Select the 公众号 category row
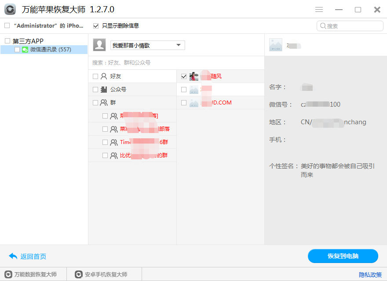Screen dimensions: 387x281 pyautogui.click(x=132, y=90)
